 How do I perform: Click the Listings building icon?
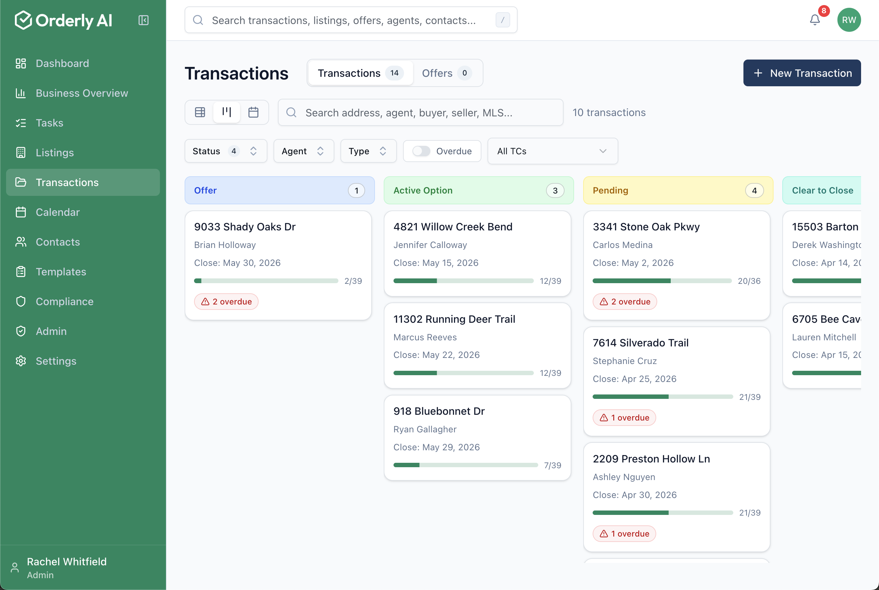21,152
